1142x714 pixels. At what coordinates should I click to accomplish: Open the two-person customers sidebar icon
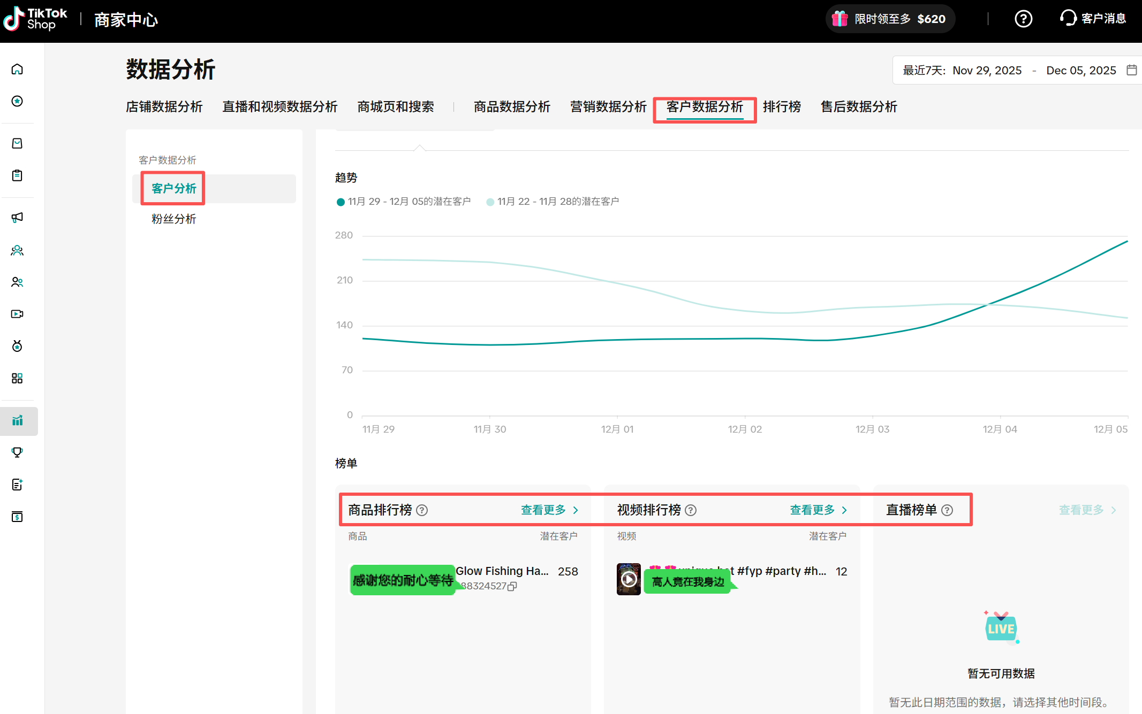pyautogui.click(x=17, y=282)
